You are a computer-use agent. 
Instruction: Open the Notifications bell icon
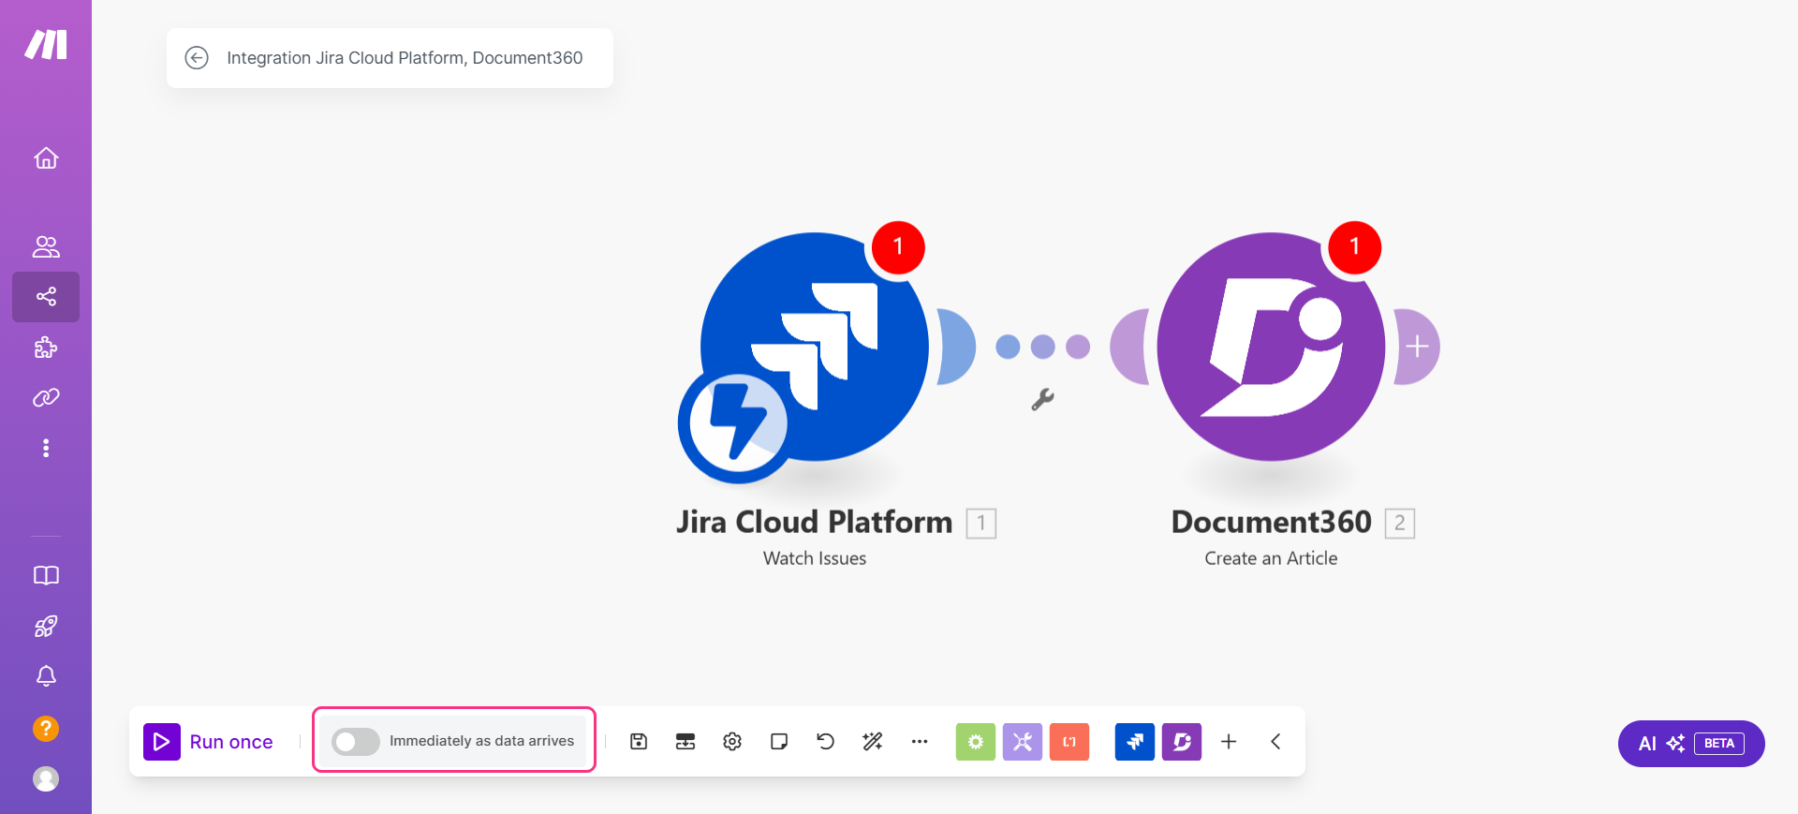point(46,676)
